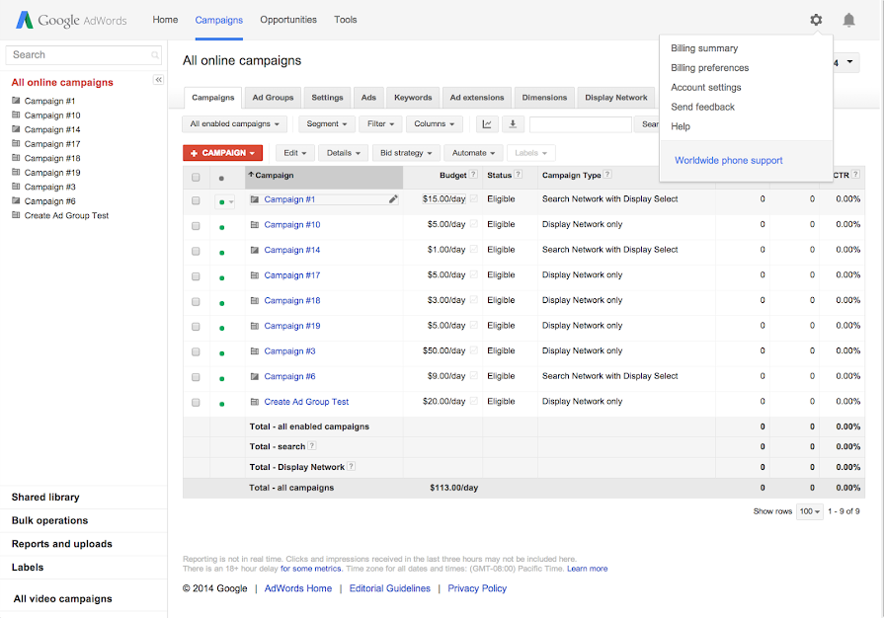Open the Show rows count dropdown
Screen dimensions: 884x618
pyautogui.click(x=810, y=511)
